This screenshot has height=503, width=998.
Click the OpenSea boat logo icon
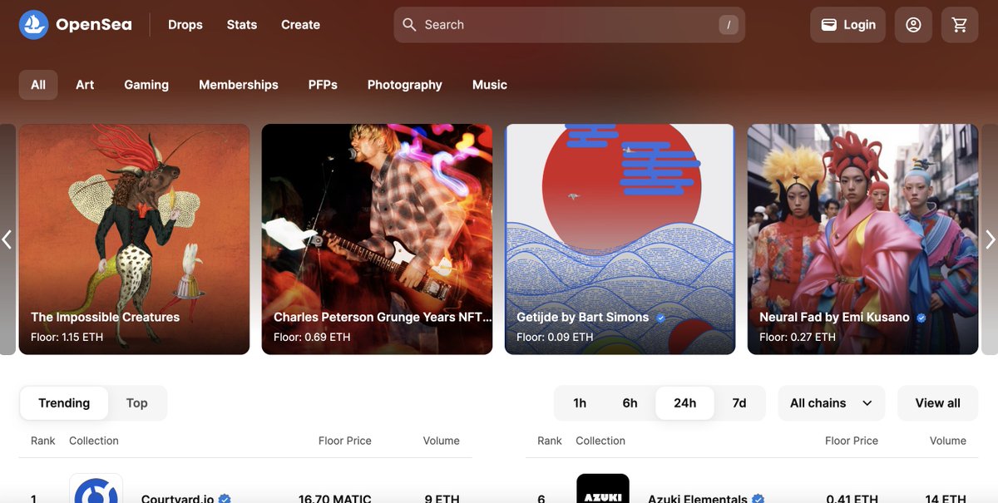pyautogui.click(x=34, y=25)
